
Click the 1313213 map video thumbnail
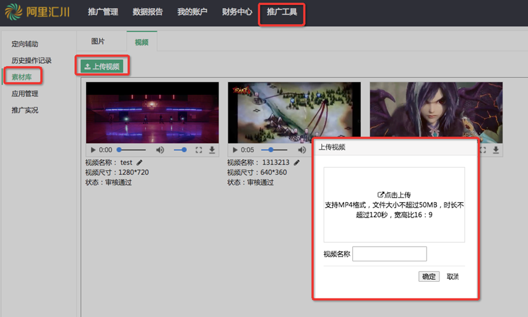[294, 112]
